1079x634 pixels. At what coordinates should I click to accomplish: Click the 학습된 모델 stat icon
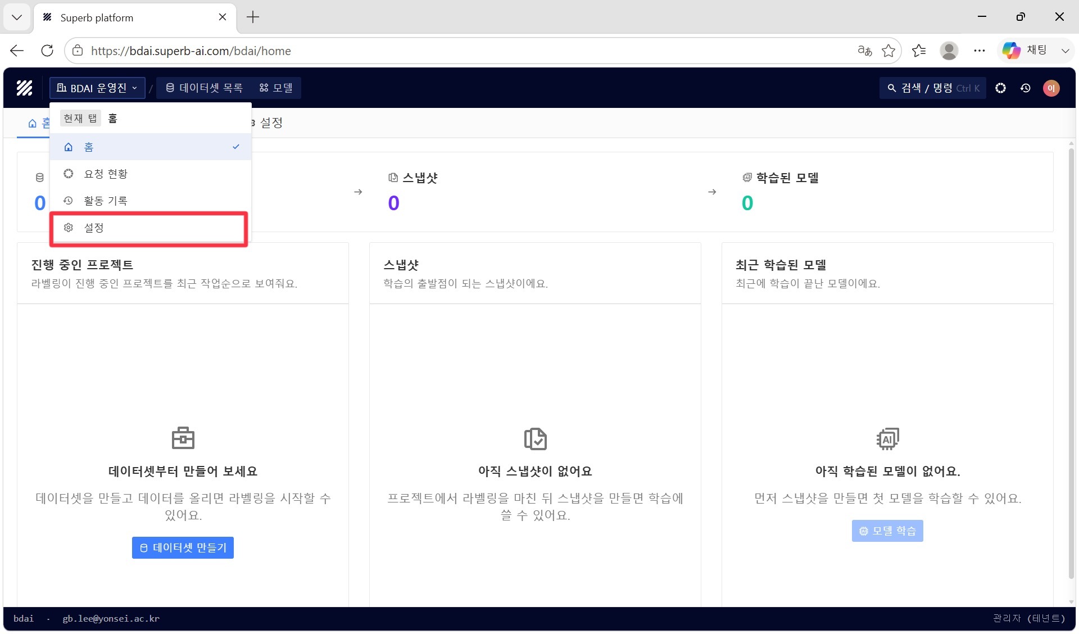[x=747, y=178]
